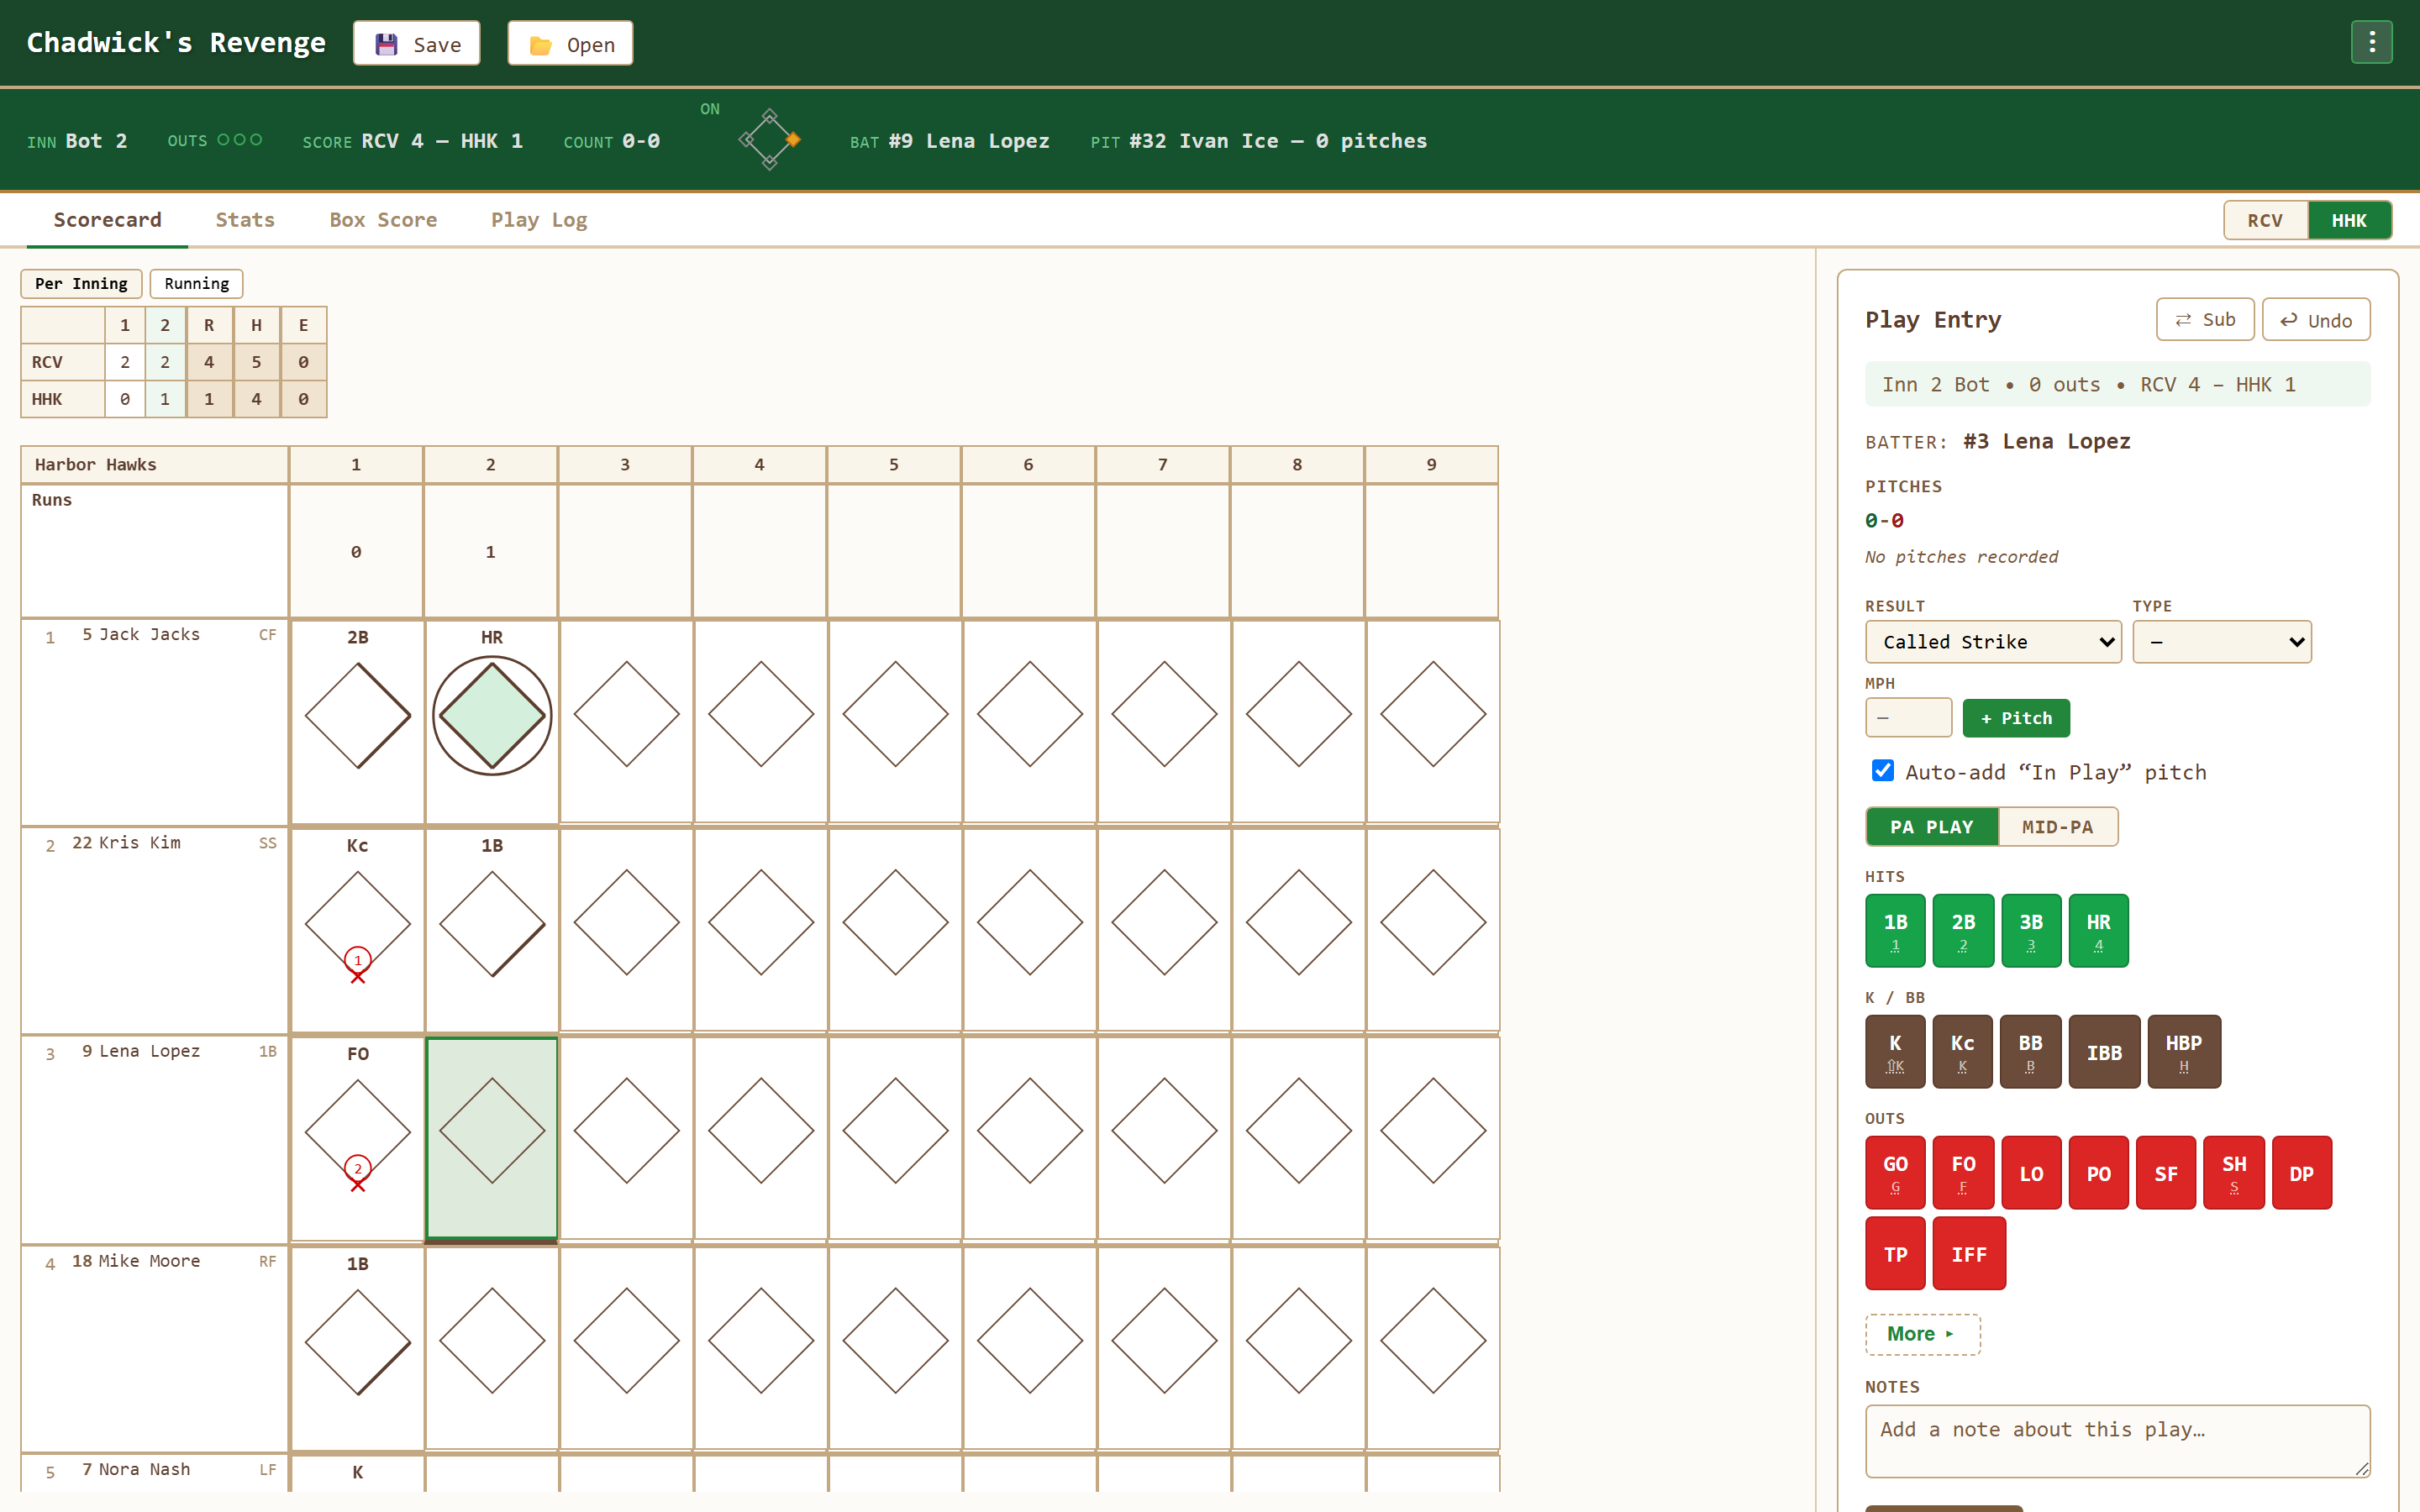This screenshot has width=2420, height=1512.
Task: Select Jack Jacks inning 3 empty diamond
Action: [626, 714]
